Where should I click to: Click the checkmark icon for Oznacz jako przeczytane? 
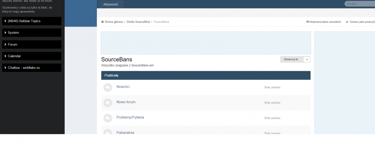347,22
